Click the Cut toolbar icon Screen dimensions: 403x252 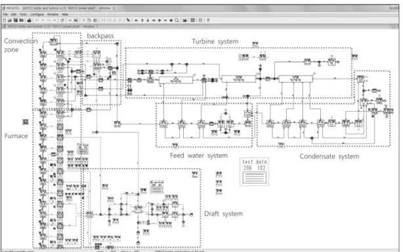click(x=84, y=20)
